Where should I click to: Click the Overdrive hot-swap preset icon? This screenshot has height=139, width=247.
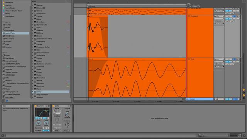(x=46, y=106)
